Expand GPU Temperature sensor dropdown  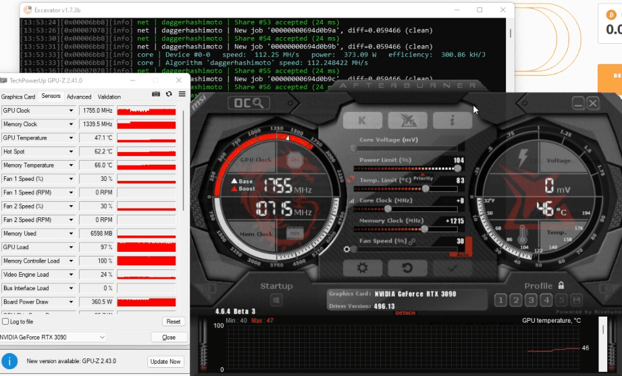click(x=71, y=138)
